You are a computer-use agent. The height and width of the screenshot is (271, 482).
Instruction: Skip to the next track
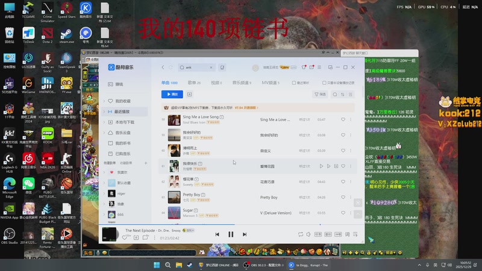pos(245,234)
